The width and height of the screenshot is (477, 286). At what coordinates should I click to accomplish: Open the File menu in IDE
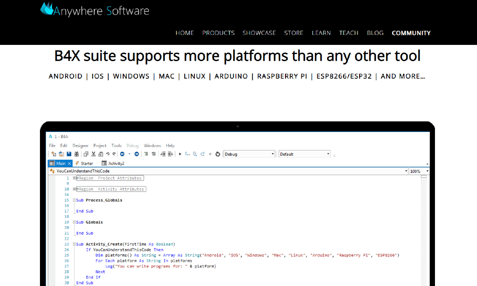click(x=52, y=145)
